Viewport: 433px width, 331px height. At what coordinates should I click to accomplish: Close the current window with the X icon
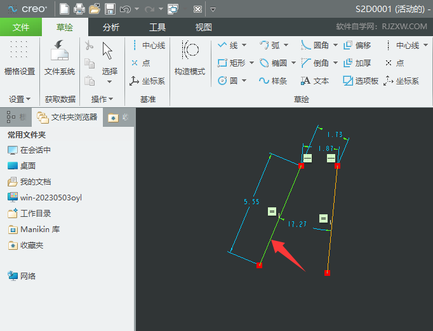[x=197, y=10]
